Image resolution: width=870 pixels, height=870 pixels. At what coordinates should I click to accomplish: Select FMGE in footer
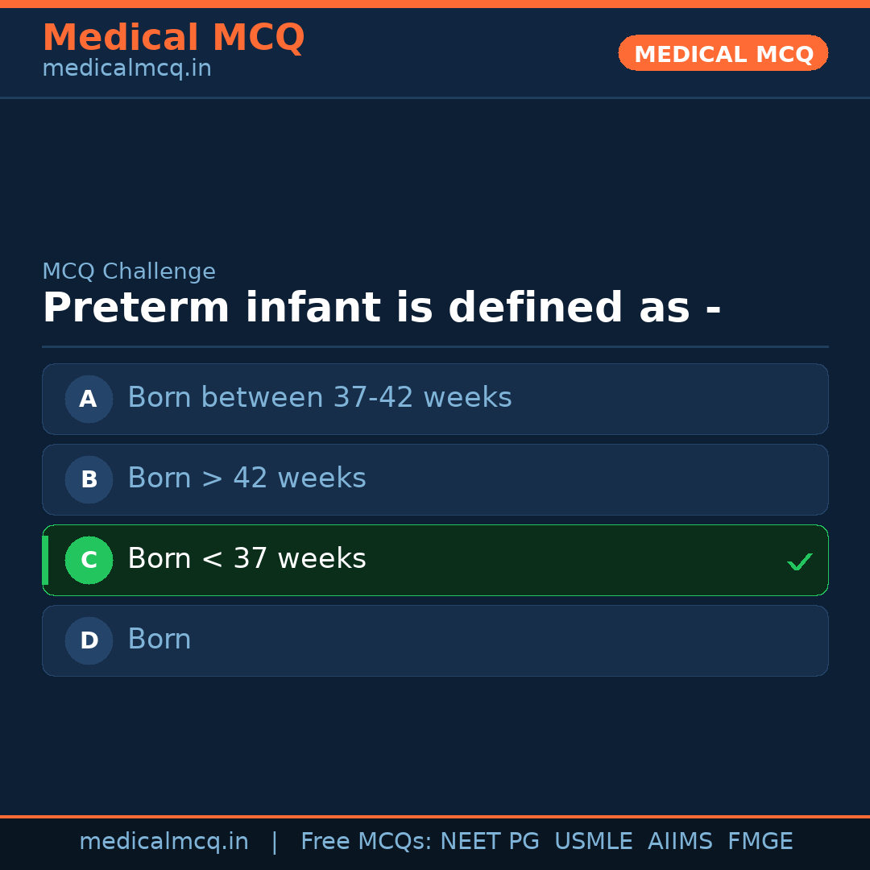click(760, 842)
